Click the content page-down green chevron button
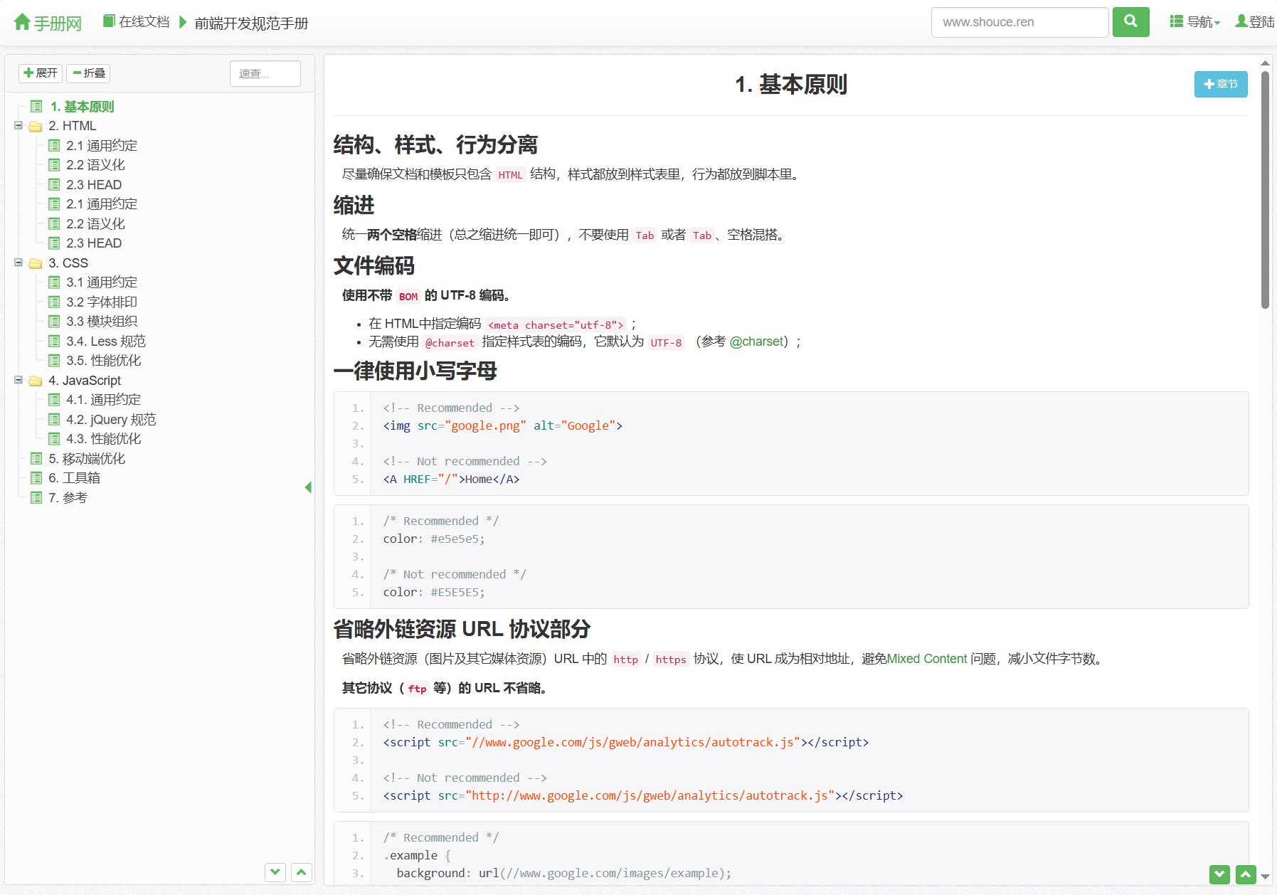The width and height of the screenshot is (1277, 895). [1219, 874]
